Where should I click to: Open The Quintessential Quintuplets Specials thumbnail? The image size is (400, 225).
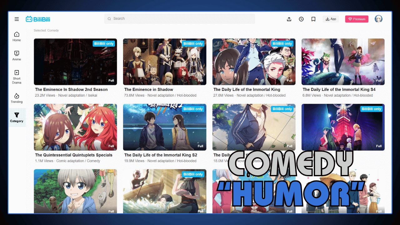click(75, 127)
